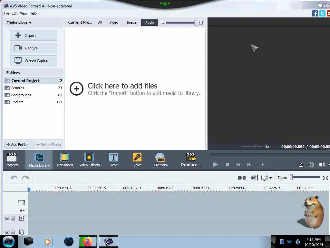This screenshot has height=248, width=330.
Task: Click the timeline playhead marker
Action: click(29, 189)
